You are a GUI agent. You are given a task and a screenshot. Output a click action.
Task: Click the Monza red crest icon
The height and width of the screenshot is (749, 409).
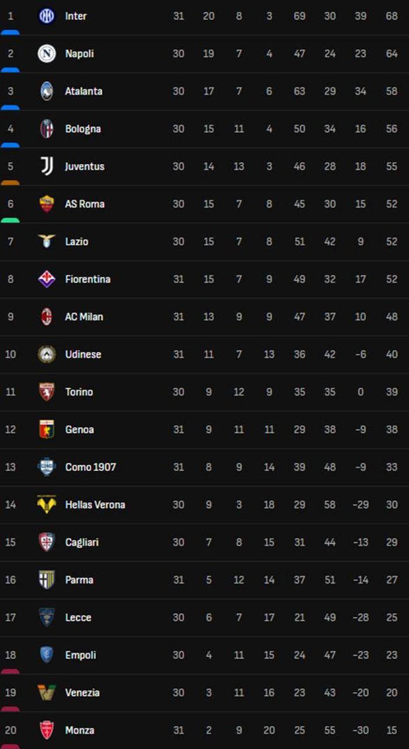click(47, 730)
